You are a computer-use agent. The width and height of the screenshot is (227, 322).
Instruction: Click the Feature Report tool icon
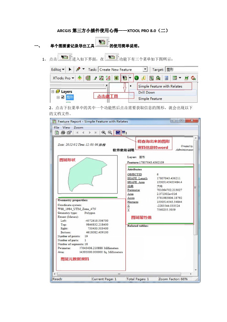(x=124, y=78)
